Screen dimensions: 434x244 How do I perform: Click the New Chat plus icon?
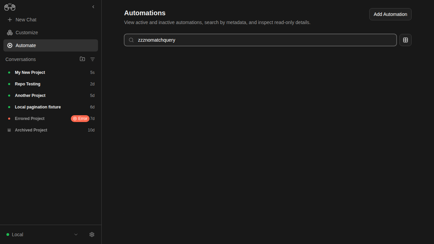click(10, 20)
